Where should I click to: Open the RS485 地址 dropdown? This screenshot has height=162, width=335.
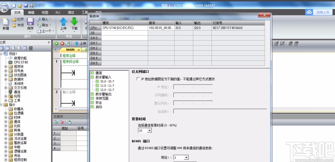(x=186, y=157)
